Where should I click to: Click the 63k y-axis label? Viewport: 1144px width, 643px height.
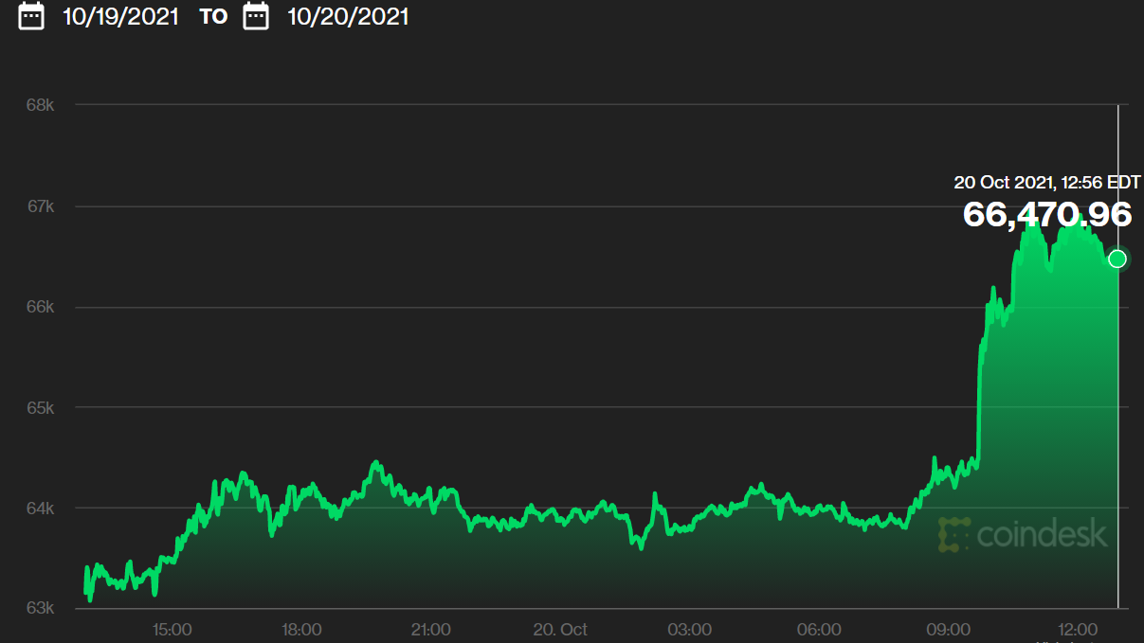point(40,608)
